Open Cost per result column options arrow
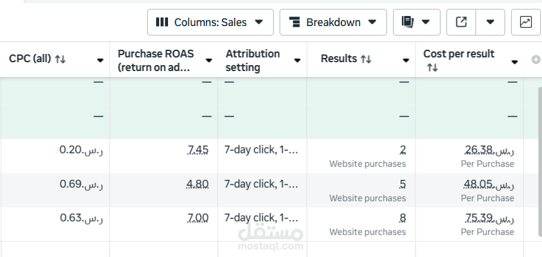The width and height of the screenshot is (542, 257). point(515,60)
